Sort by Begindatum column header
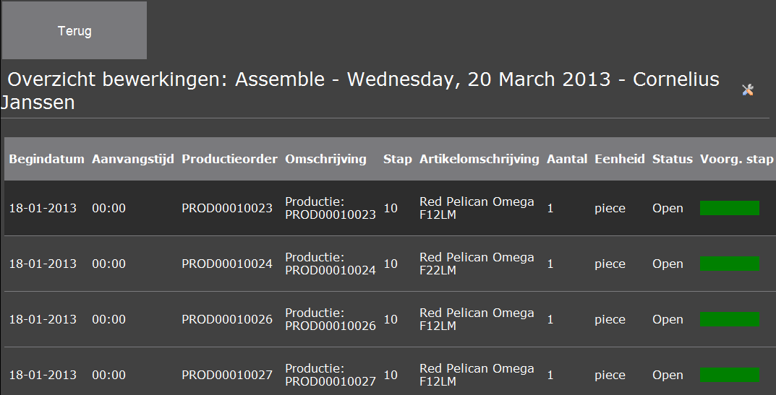Viewport: 776px width, 395px height. click(46, 159)
